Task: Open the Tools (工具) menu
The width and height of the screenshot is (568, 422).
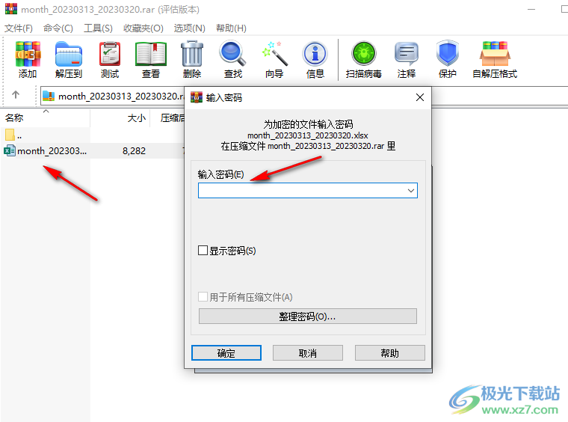Action: pyautogui.click(x=98, y=28)
